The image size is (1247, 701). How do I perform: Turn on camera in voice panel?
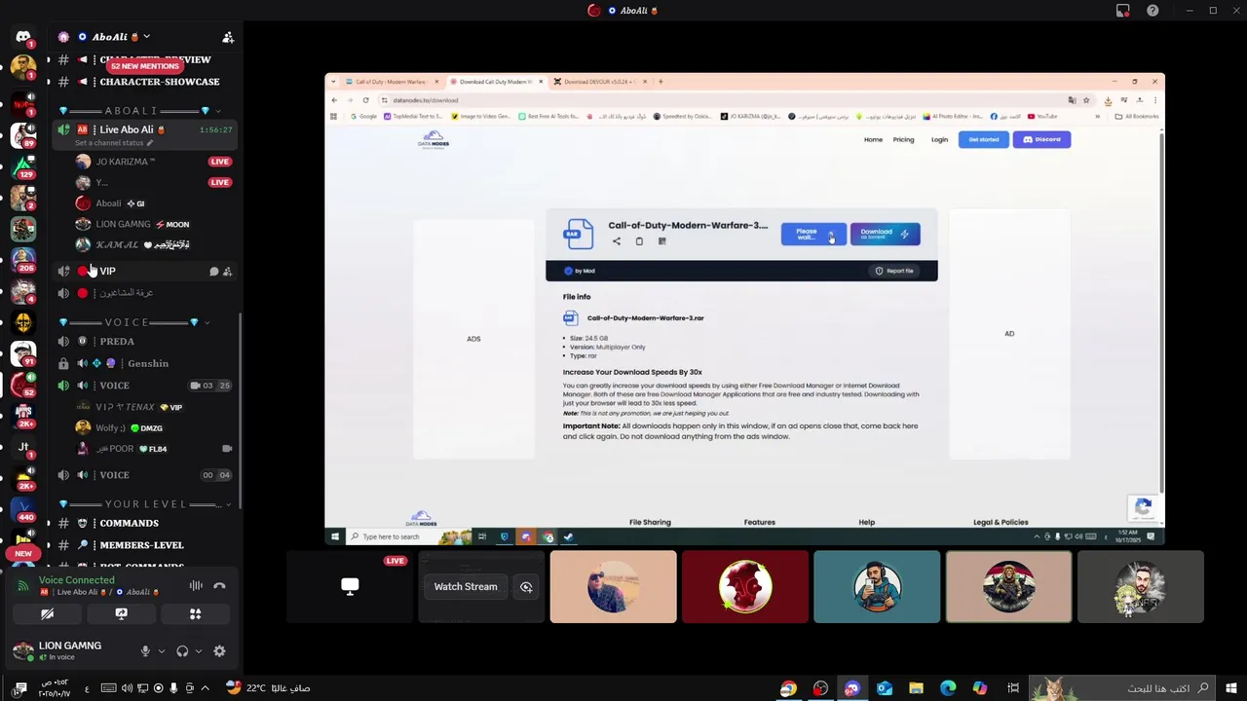(x=47, y=614)
